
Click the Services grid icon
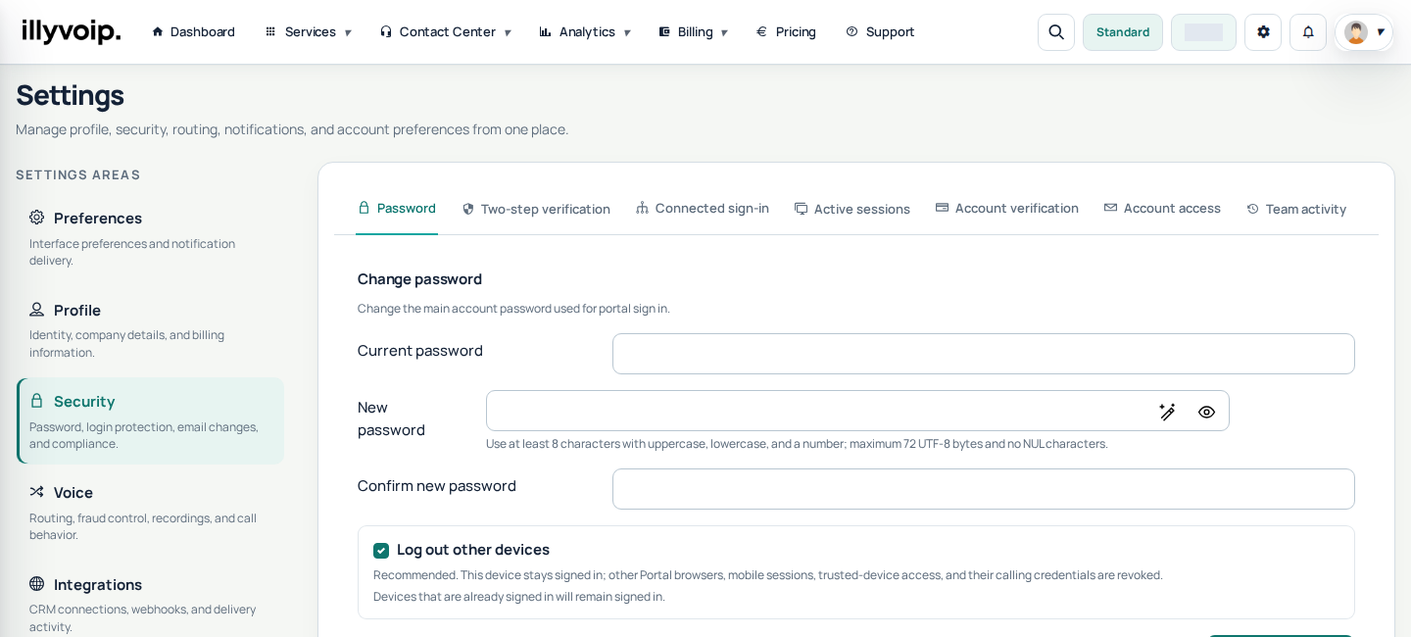270,31
